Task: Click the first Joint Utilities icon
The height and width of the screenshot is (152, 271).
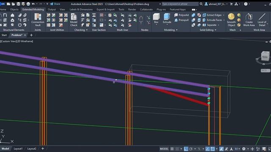Action: [49, 15]
